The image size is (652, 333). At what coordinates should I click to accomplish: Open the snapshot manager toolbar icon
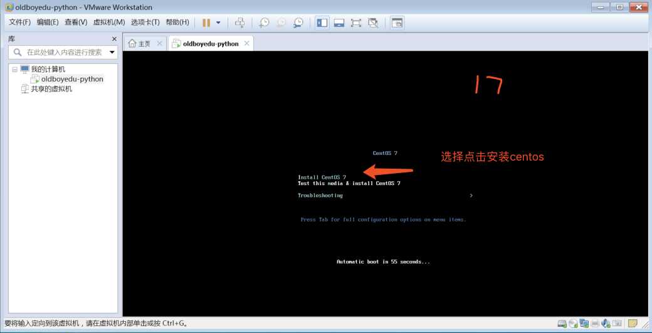coord(298,23)
